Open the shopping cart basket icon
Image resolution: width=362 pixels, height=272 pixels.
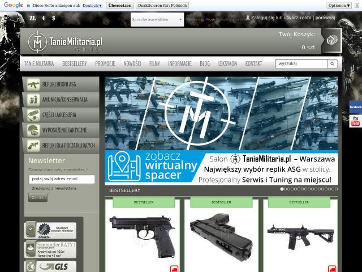click(332, 40)
